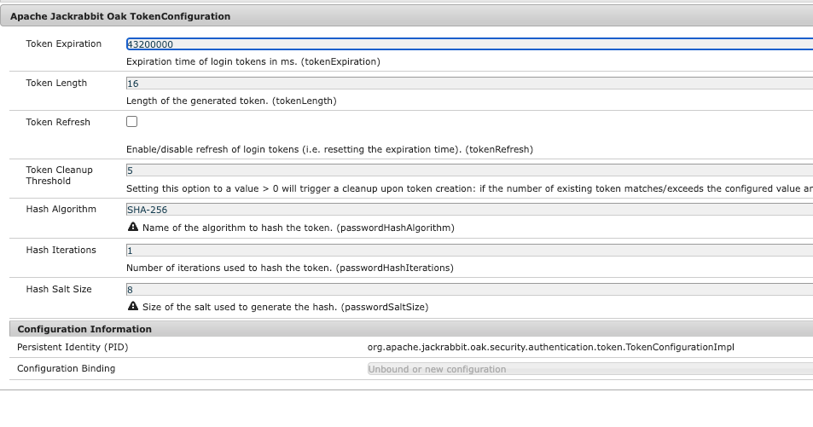Click the Configuration Information section header
The width and height of the screenshot is (813, 427).
(84, 329)
